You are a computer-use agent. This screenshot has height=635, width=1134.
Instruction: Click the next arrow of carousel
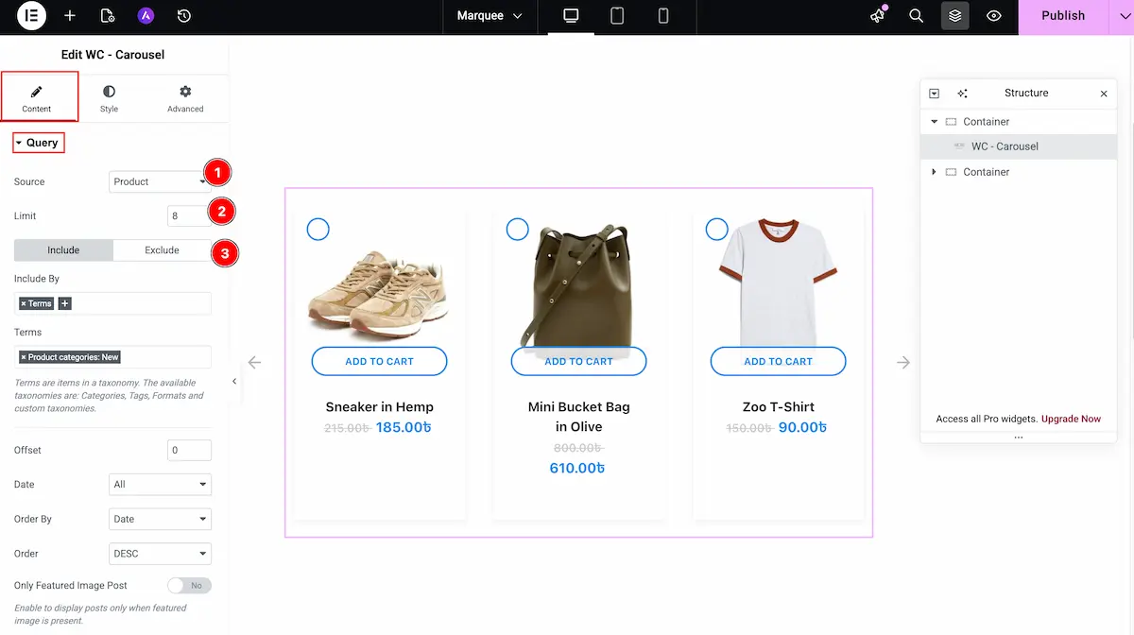click(x=903, y=362)
